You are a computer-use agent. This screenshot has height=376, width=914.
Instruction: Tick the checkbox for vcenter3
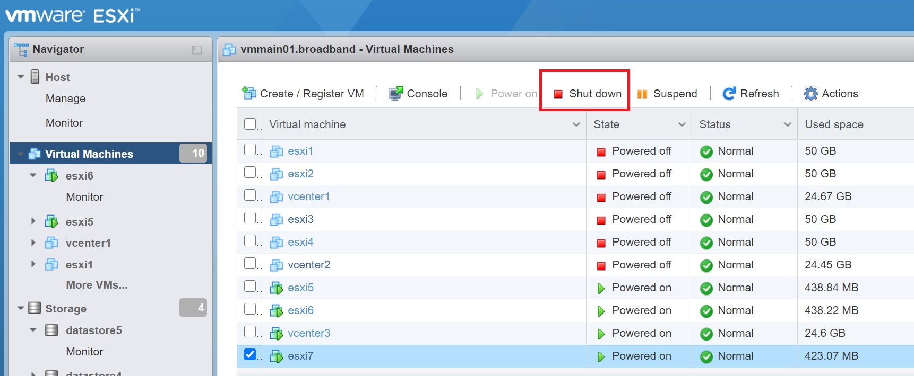(x=250, y=332)
